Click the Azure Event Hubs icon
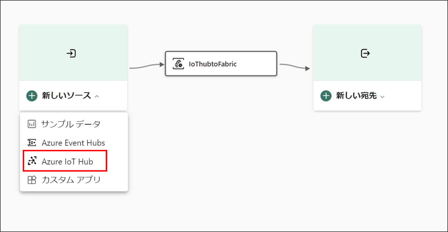Image resolution: width=448 pixels, height=232 pixels. [32, 143]
